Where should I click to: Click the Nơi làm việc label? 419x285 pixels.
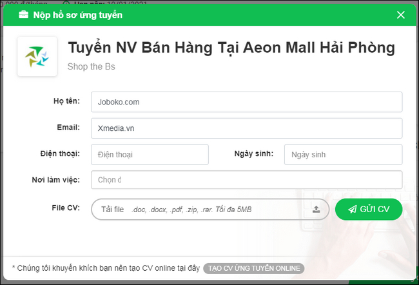pos(56,180)
